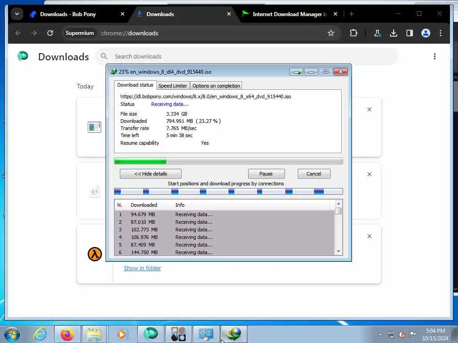
Task: Open the extensions puzzle icon
Action: [x=353, y=33]
